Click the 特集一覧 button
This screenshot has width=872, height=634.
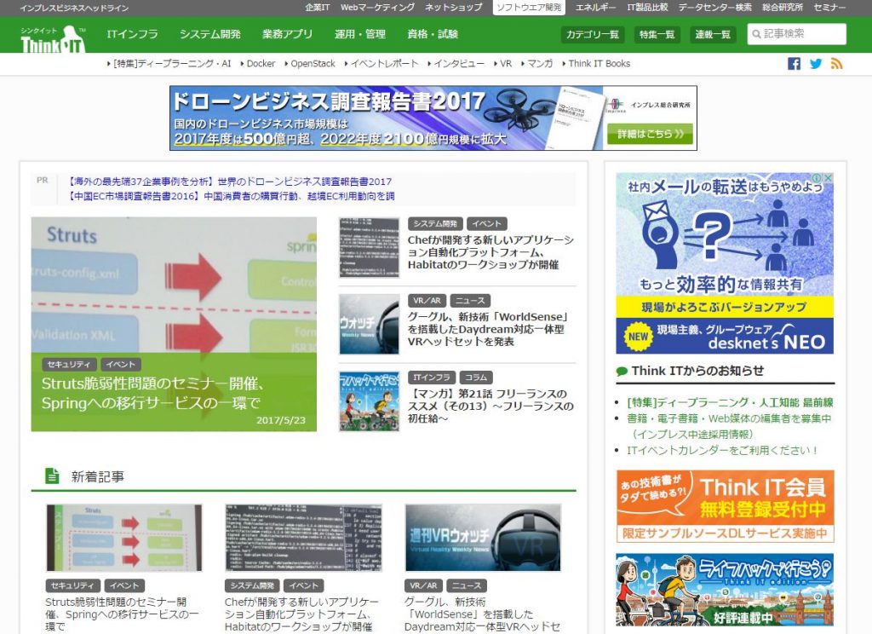click(x=657, y=34)
